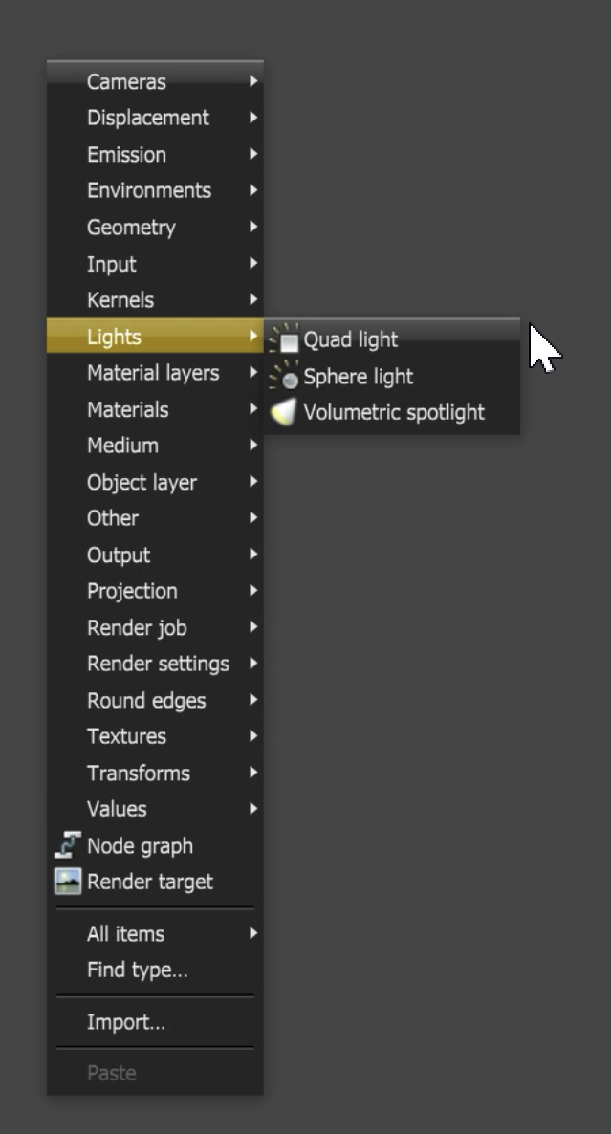611x1134 pixels.
Task: Click the Quad light icon
Action: point(285,339)
